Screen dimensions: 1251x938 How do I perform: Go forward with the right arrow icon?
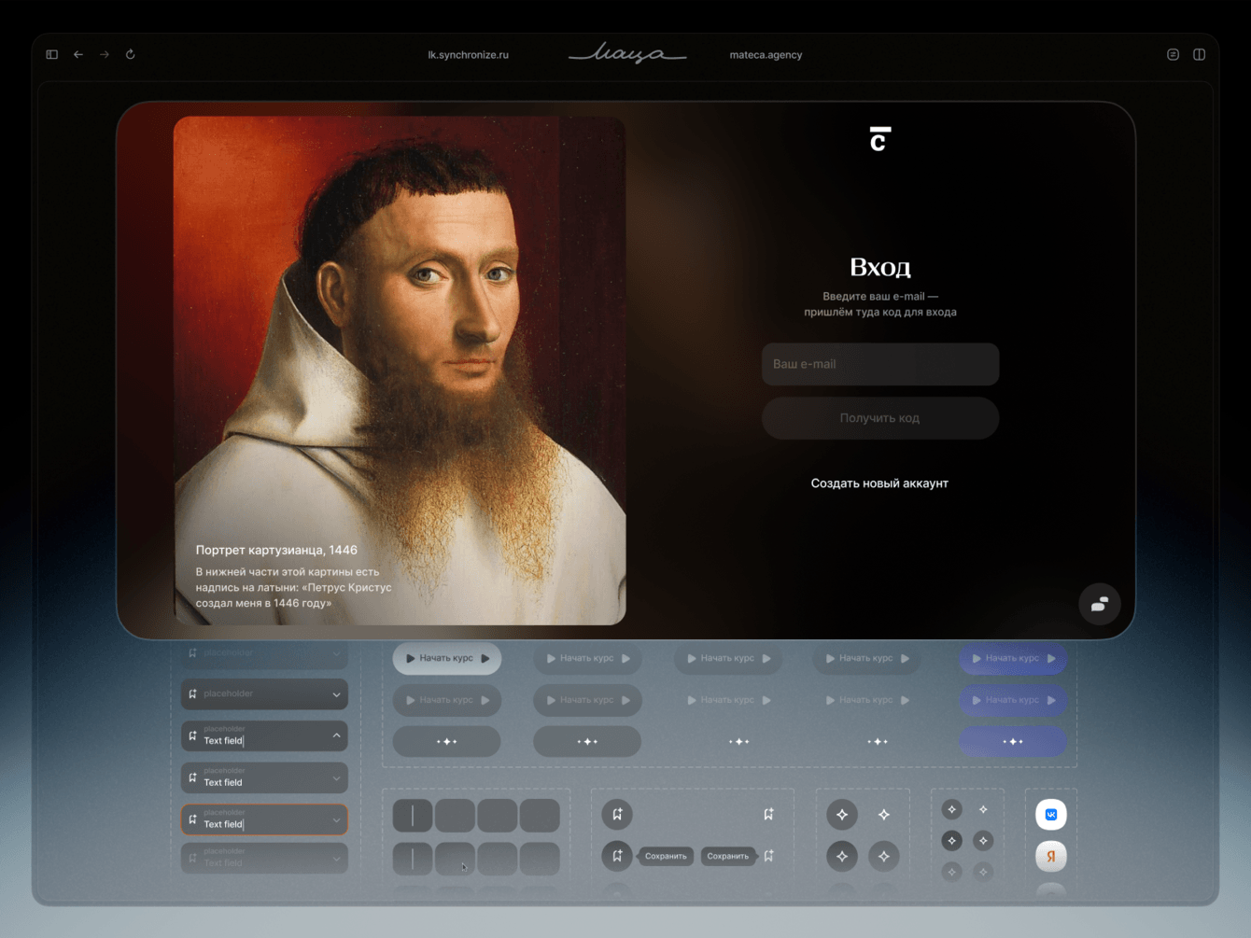(x=105, y=54)
